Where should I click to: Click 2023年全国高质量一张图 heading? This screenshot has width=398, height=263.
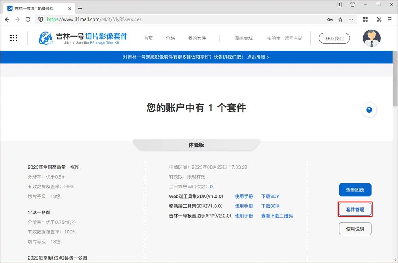(x=54, y=167)
